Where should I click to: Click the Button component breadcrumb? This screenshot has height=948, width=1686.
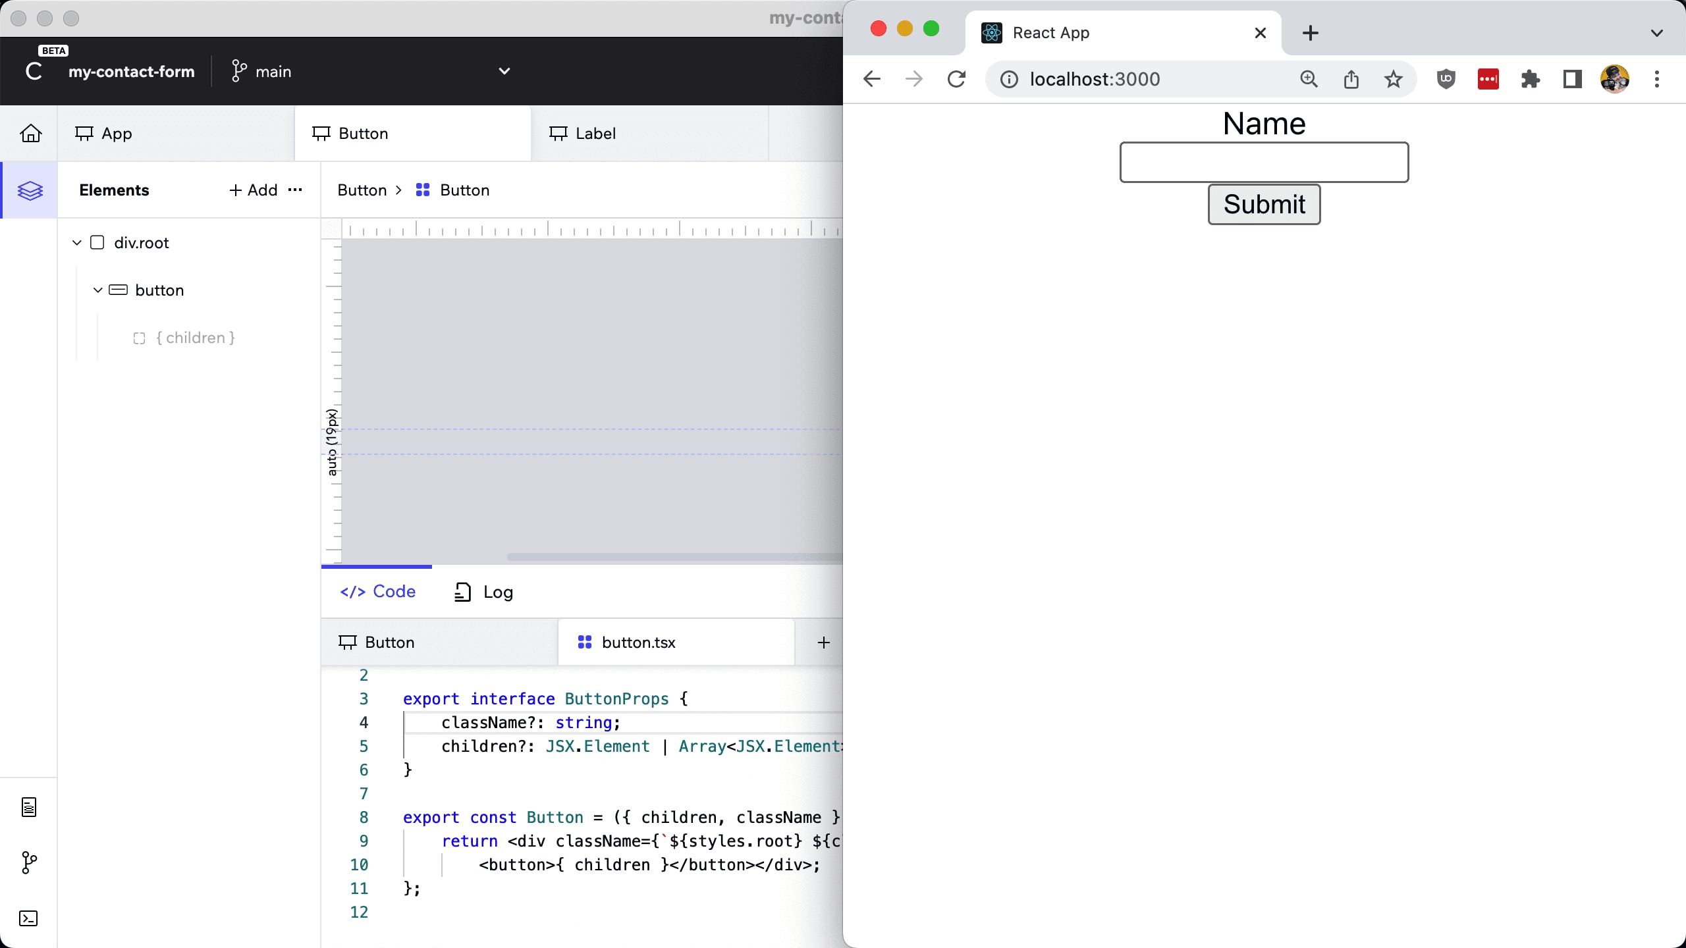coord(465,190)
